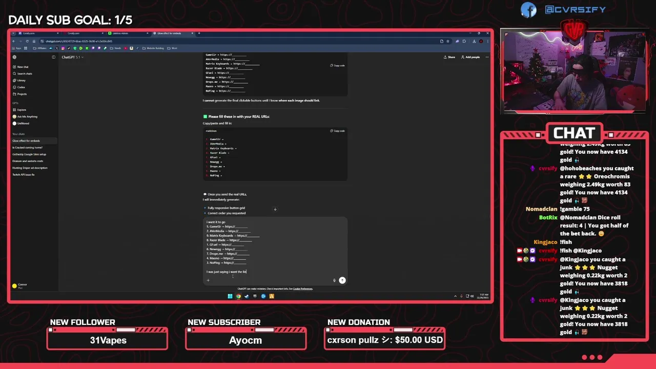Open Steam from the taskbar
This screenshot has width=656, height=369.
tap(247, 296)
